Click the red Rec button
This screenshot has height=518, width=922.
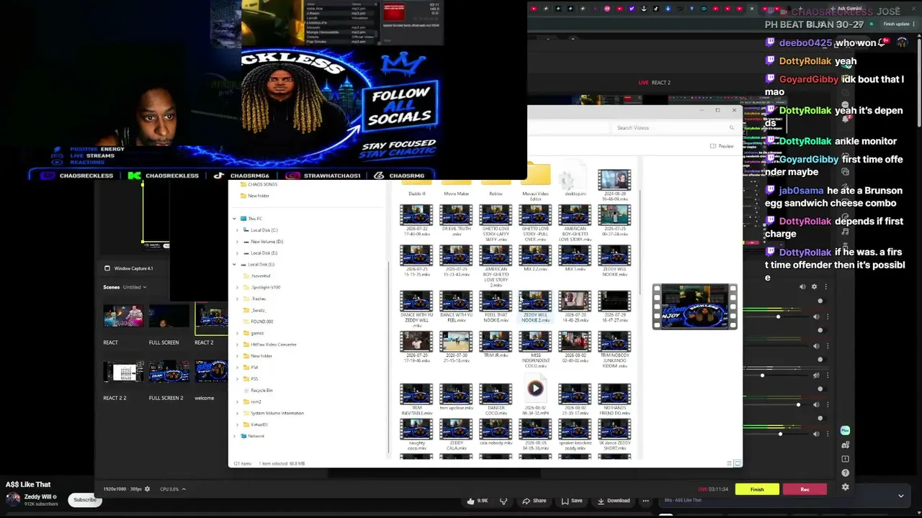(805, 489)
